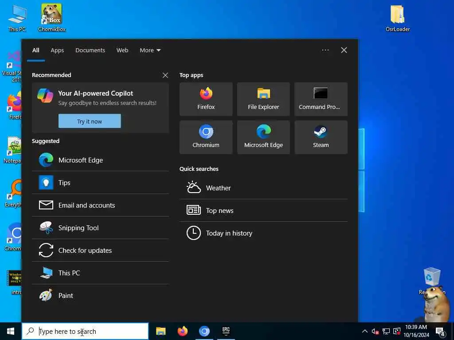Select Visual Studio desktop shortcut
This screenshot has height=340, width=454.
12,66
